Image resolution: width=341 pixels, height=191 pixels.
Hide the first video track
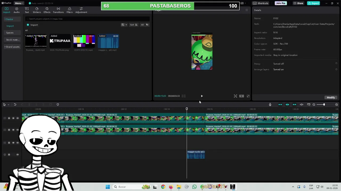(x=13, y=118)
